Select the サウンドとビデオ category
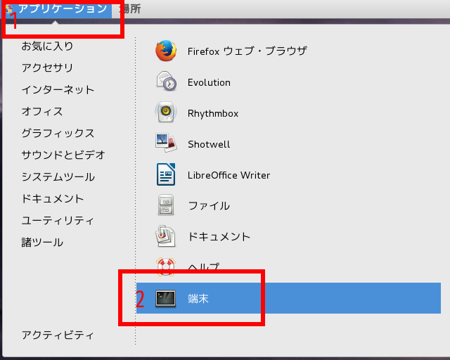The width and height of the screenshot is (450, 360). 63,155
